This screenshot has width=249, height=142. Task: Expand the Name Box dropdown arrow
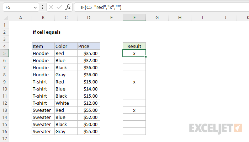35,7
